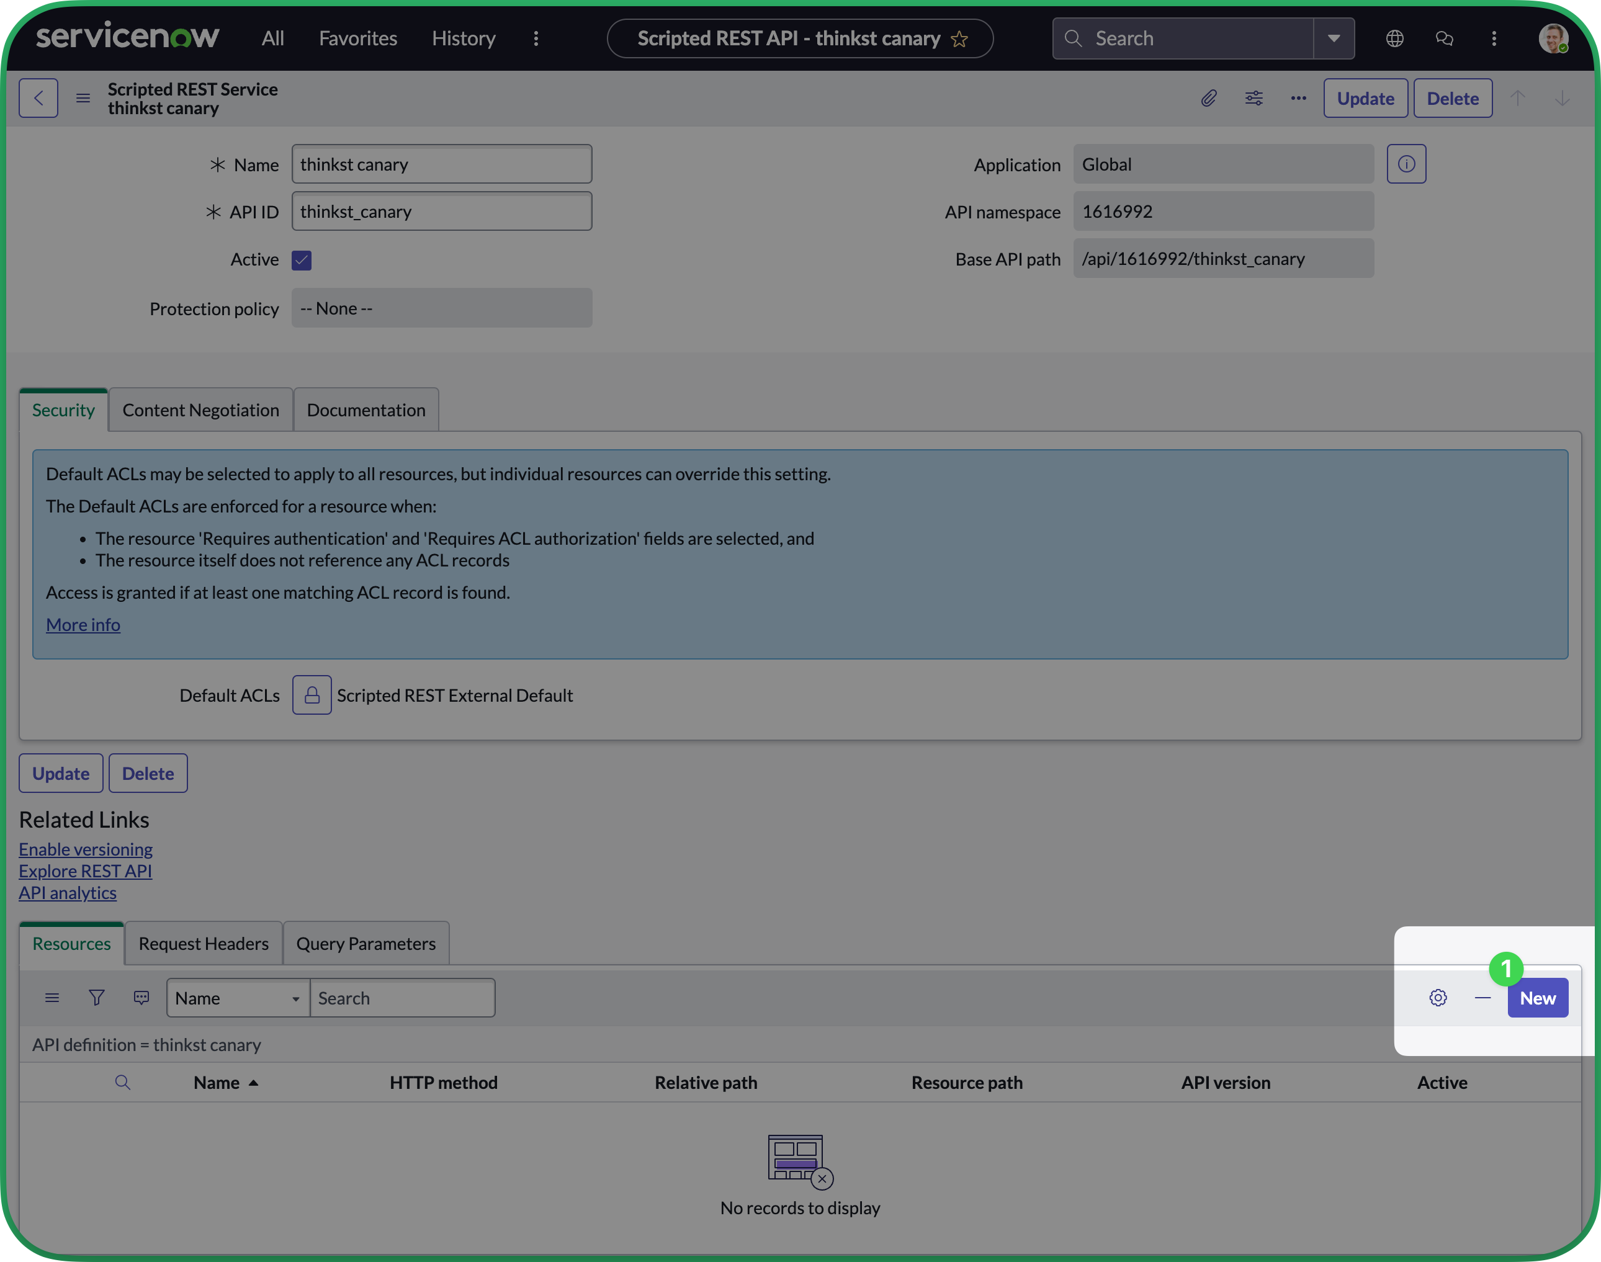Image resolution: width=1601 pixels, height=1262 pixels.
Task: Follow the More info link
Action: pyautogui.click(x=83, y=624)
